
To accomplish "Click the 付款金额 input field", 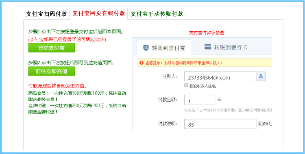I will (x=200, y=100).
